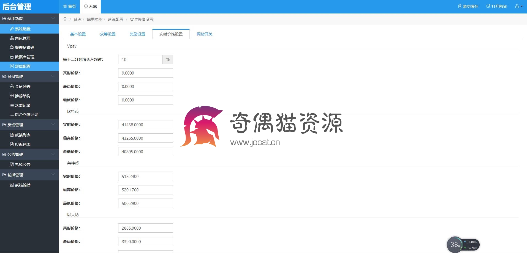Click the 后台充值记录 list icon
The width and height of the screenshot is (527, 253).
[12, 114]
